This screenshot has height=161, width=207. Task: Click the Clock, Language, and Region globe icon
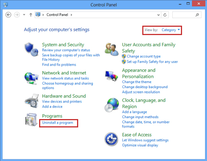pos(112,105)
